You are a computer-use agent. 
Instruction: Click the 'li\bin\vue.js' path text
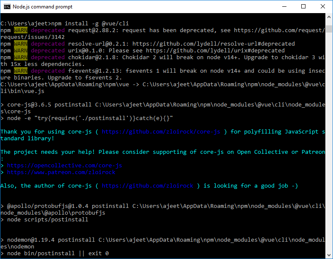click(22, 91)
